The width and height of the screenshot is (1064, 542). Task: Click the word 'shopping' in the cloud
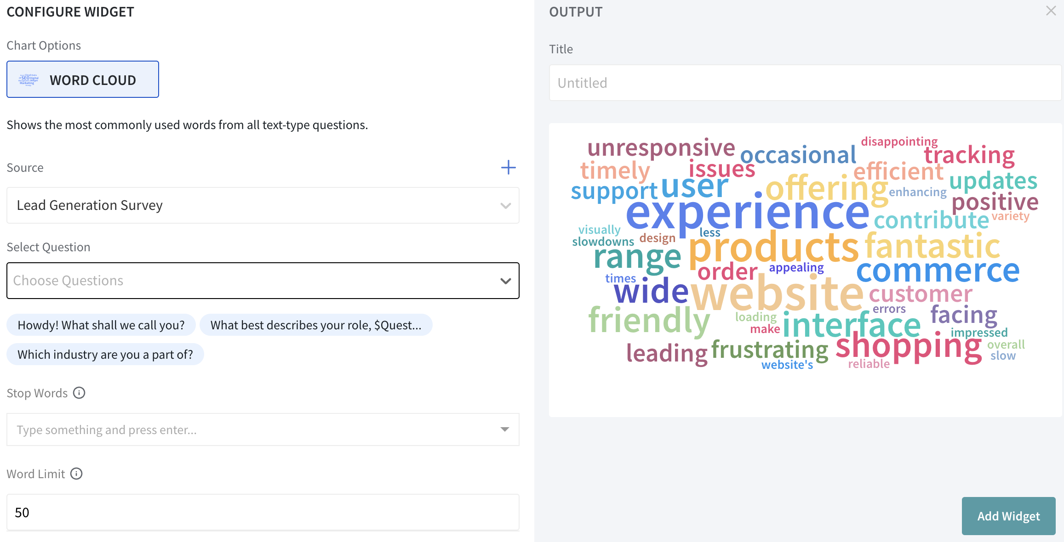coord(908,347)
